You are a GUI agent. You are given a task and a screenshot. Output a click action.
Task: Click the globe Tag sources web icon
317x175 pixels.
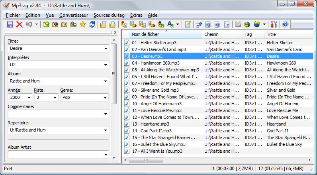[x=247, y=24]
